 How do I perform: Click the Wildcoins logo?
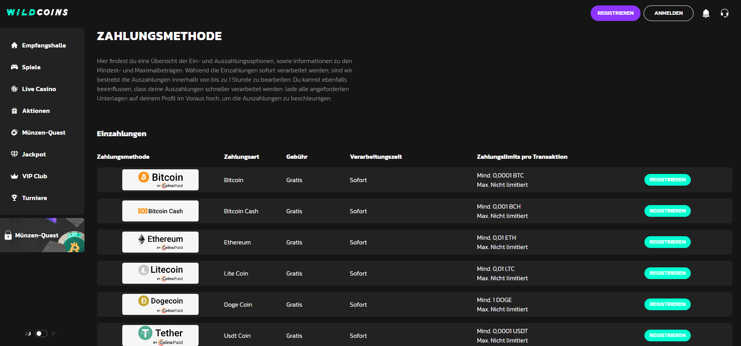37,12
